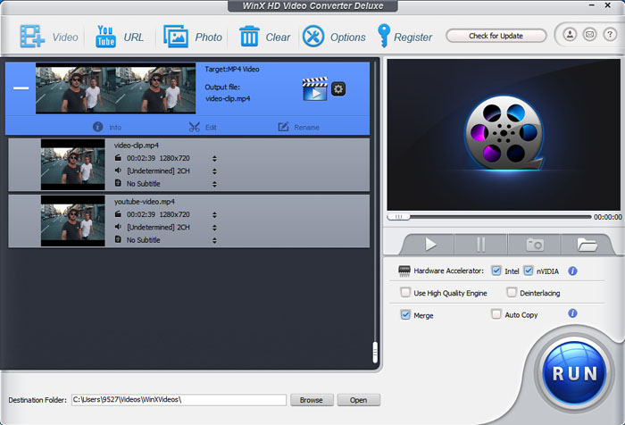Toggle the Intel hardware accelerator checkbox

[x=496, y=271]
